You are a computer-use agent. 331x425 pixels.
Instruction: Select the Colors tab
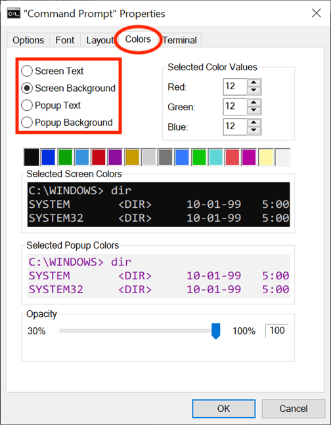[x=138, y=39]
